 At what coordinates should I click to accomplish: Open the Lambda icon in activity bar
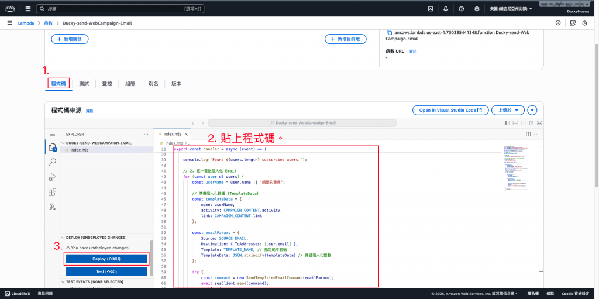click(53, 207)
